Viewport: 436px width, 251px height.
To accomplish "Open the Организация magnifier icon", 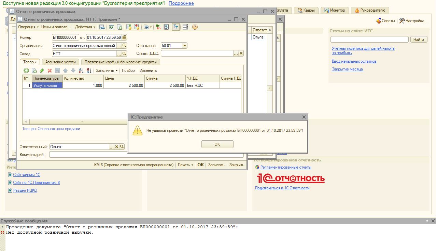I will [x=124, y=45].
